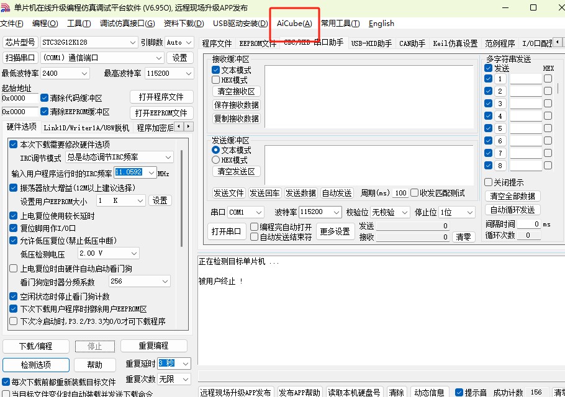The width and height of the screenshot is (565, 397).
Task: Expand the (COM1) 通信端口 dropdown
Action: click(159, 58)
